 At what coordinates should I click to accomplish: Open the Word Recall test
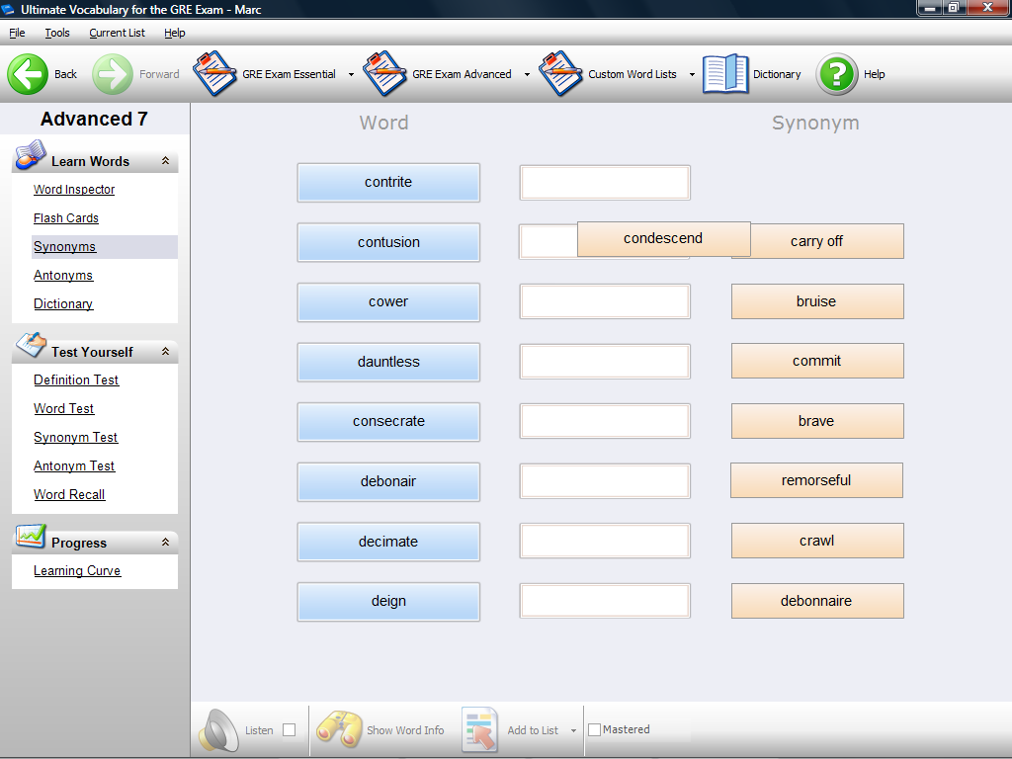(x=69, y=494)
